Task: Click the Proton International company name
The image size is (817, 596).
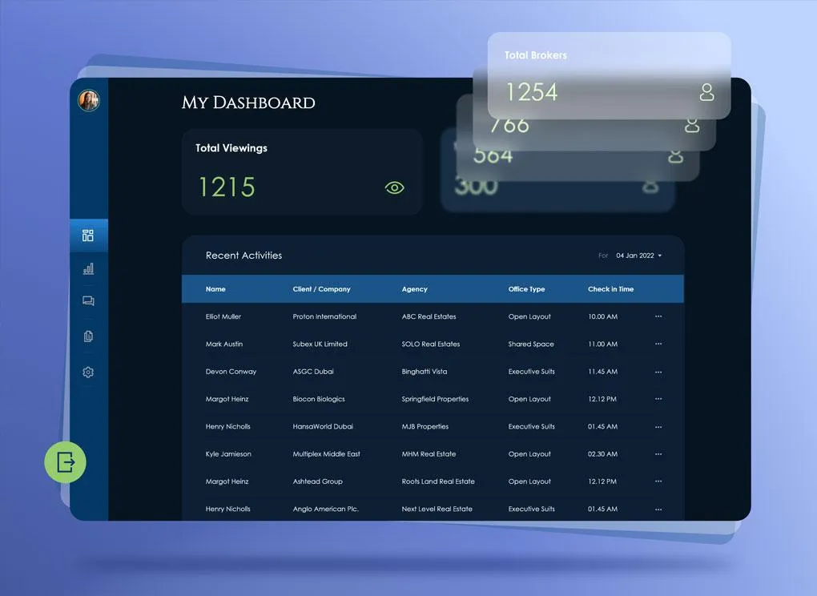Action: pyautogui.click(x=324, y=316)
